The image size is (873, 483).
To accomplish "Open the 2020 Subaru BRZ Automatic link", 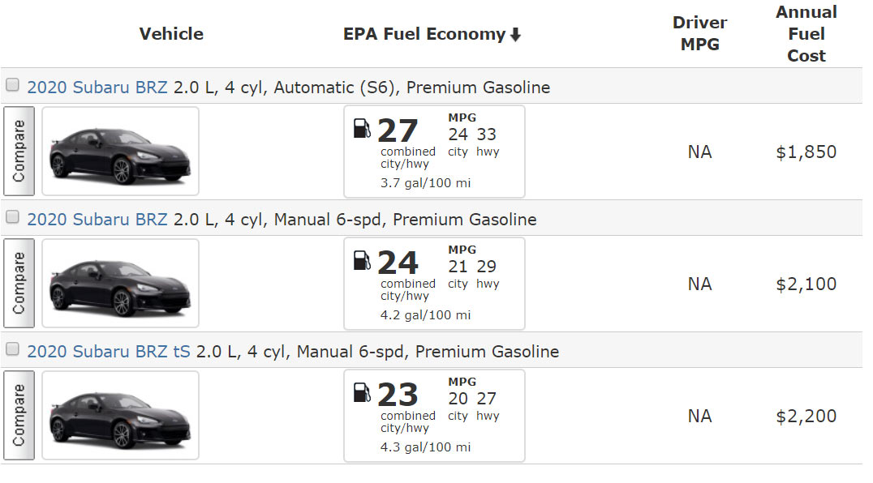I will (x=97, y=88).
